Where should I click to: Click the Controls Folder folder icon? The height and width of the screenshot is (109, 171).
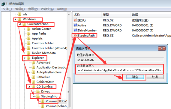tap(29, 43)
